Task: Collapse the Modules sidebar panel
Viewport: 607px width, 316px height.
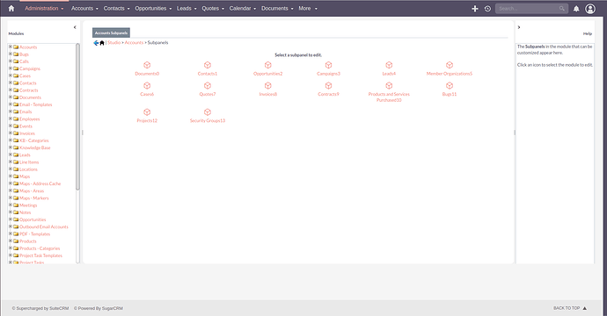Action: [75, 27]
